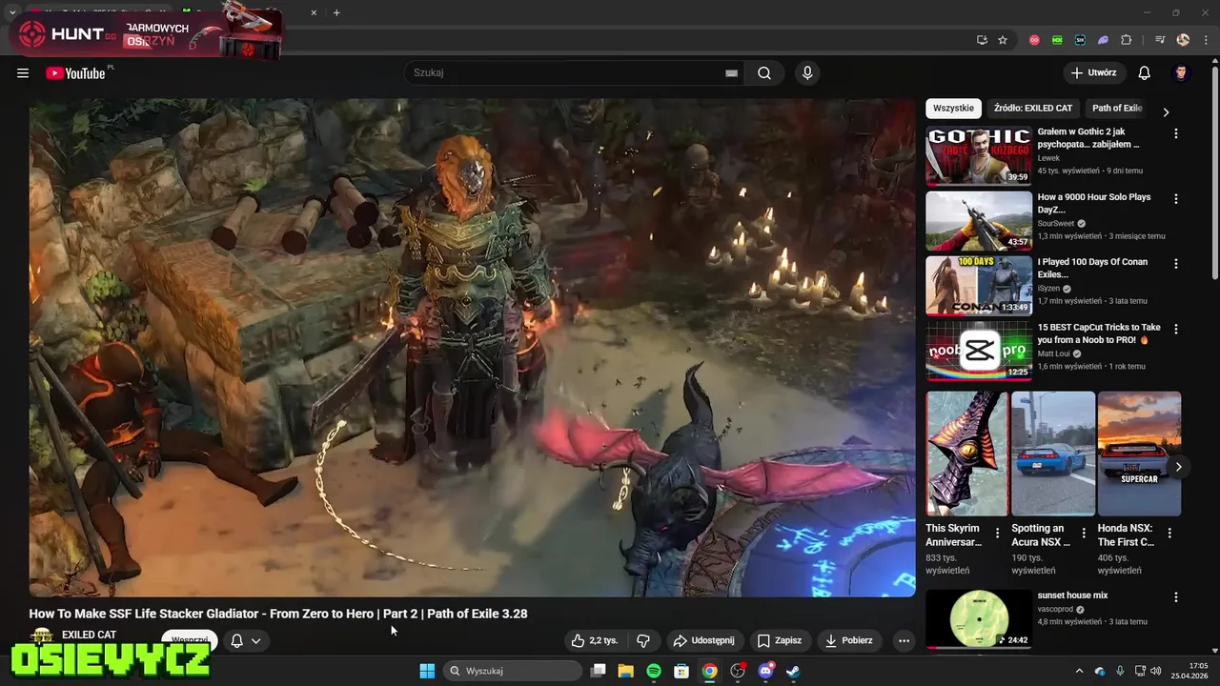
Task: Click the SIH extension icon
Action: 1080,40
